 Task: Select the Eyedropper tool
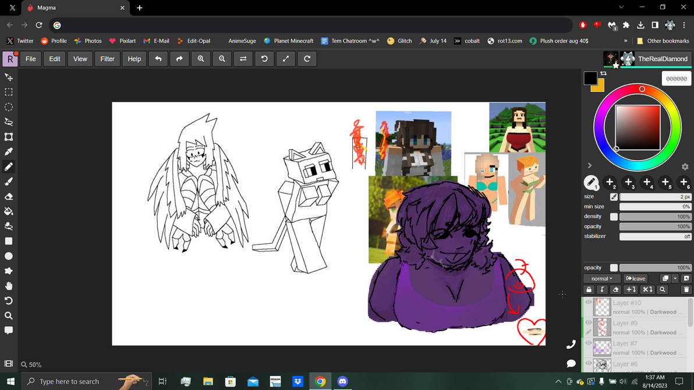click(x=8, y=152)
